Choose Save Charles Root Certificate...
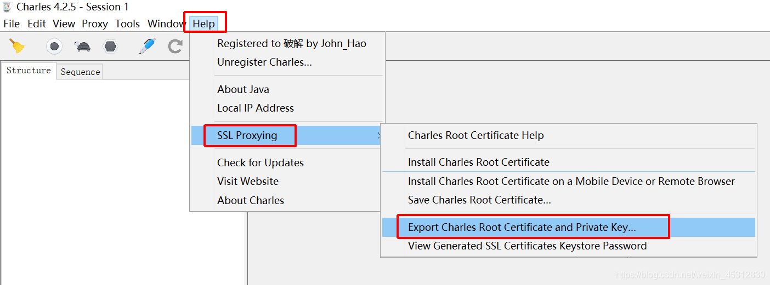Image resolution: width=770 pixels, height=285 pixels. 569,200
